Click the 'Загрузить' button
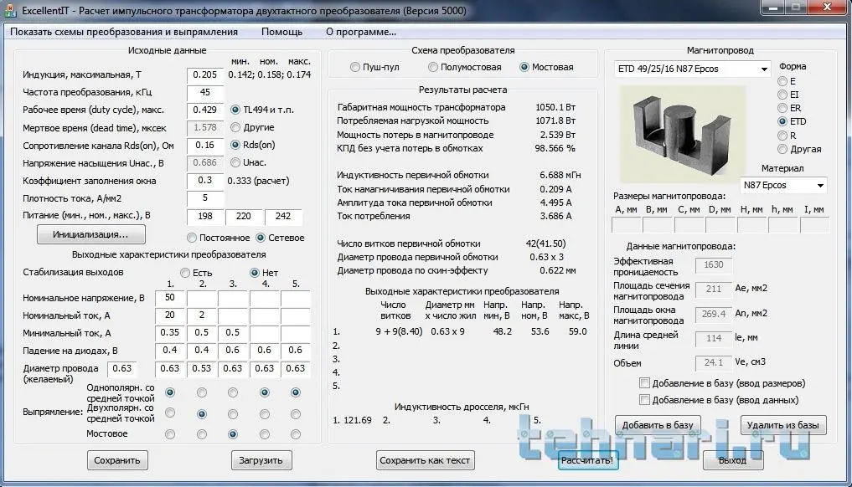Image resolution: width=852 pixels, height=487 pixels. (261, 460)
